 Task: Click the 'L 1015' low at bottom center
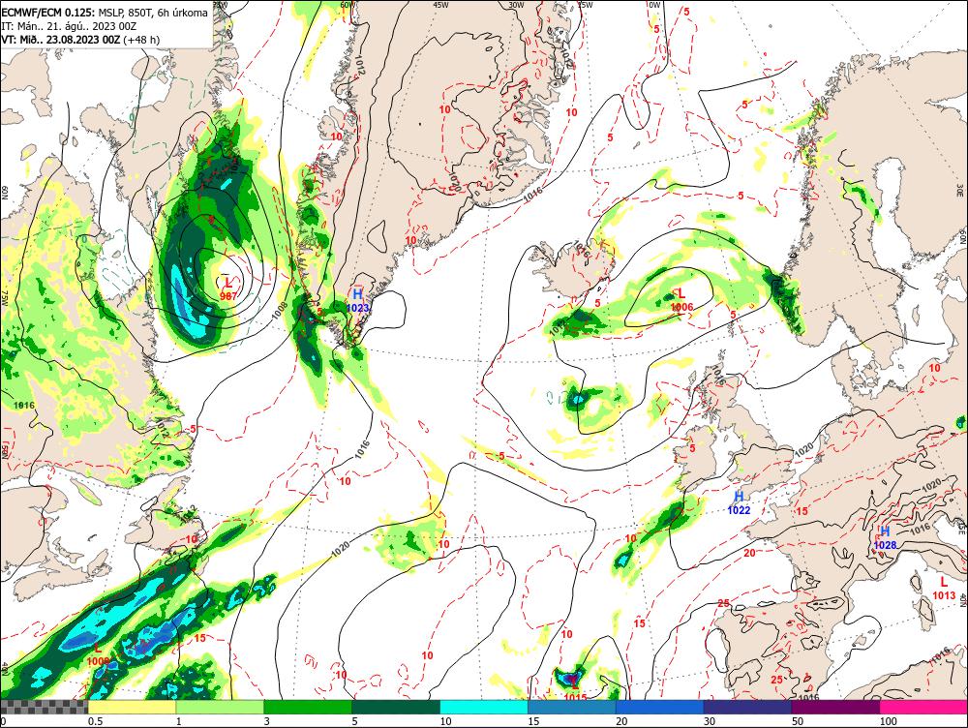coord(575,691)
